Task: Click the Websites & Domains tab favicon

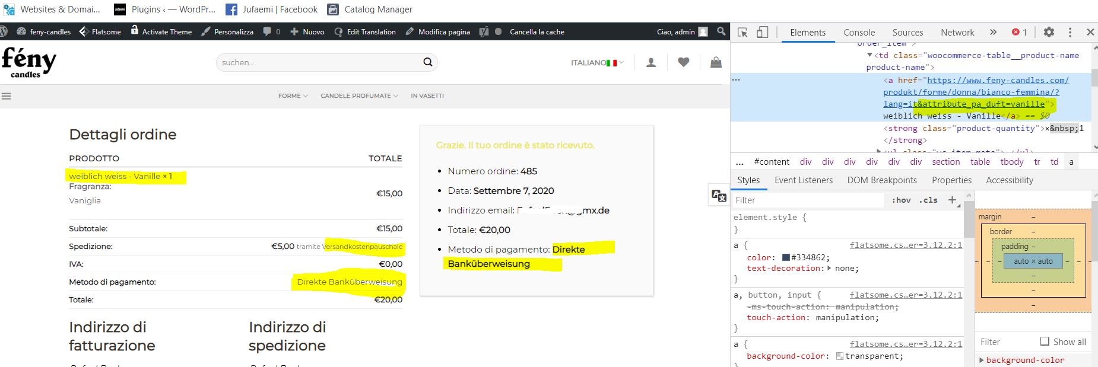Action: pyautogui.click(x=9, y=9)
